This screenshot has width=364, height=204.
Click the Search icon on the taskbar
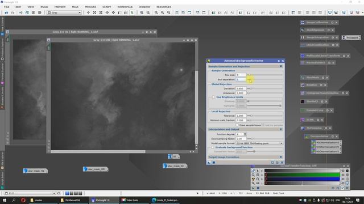click(x=14, y=200)
